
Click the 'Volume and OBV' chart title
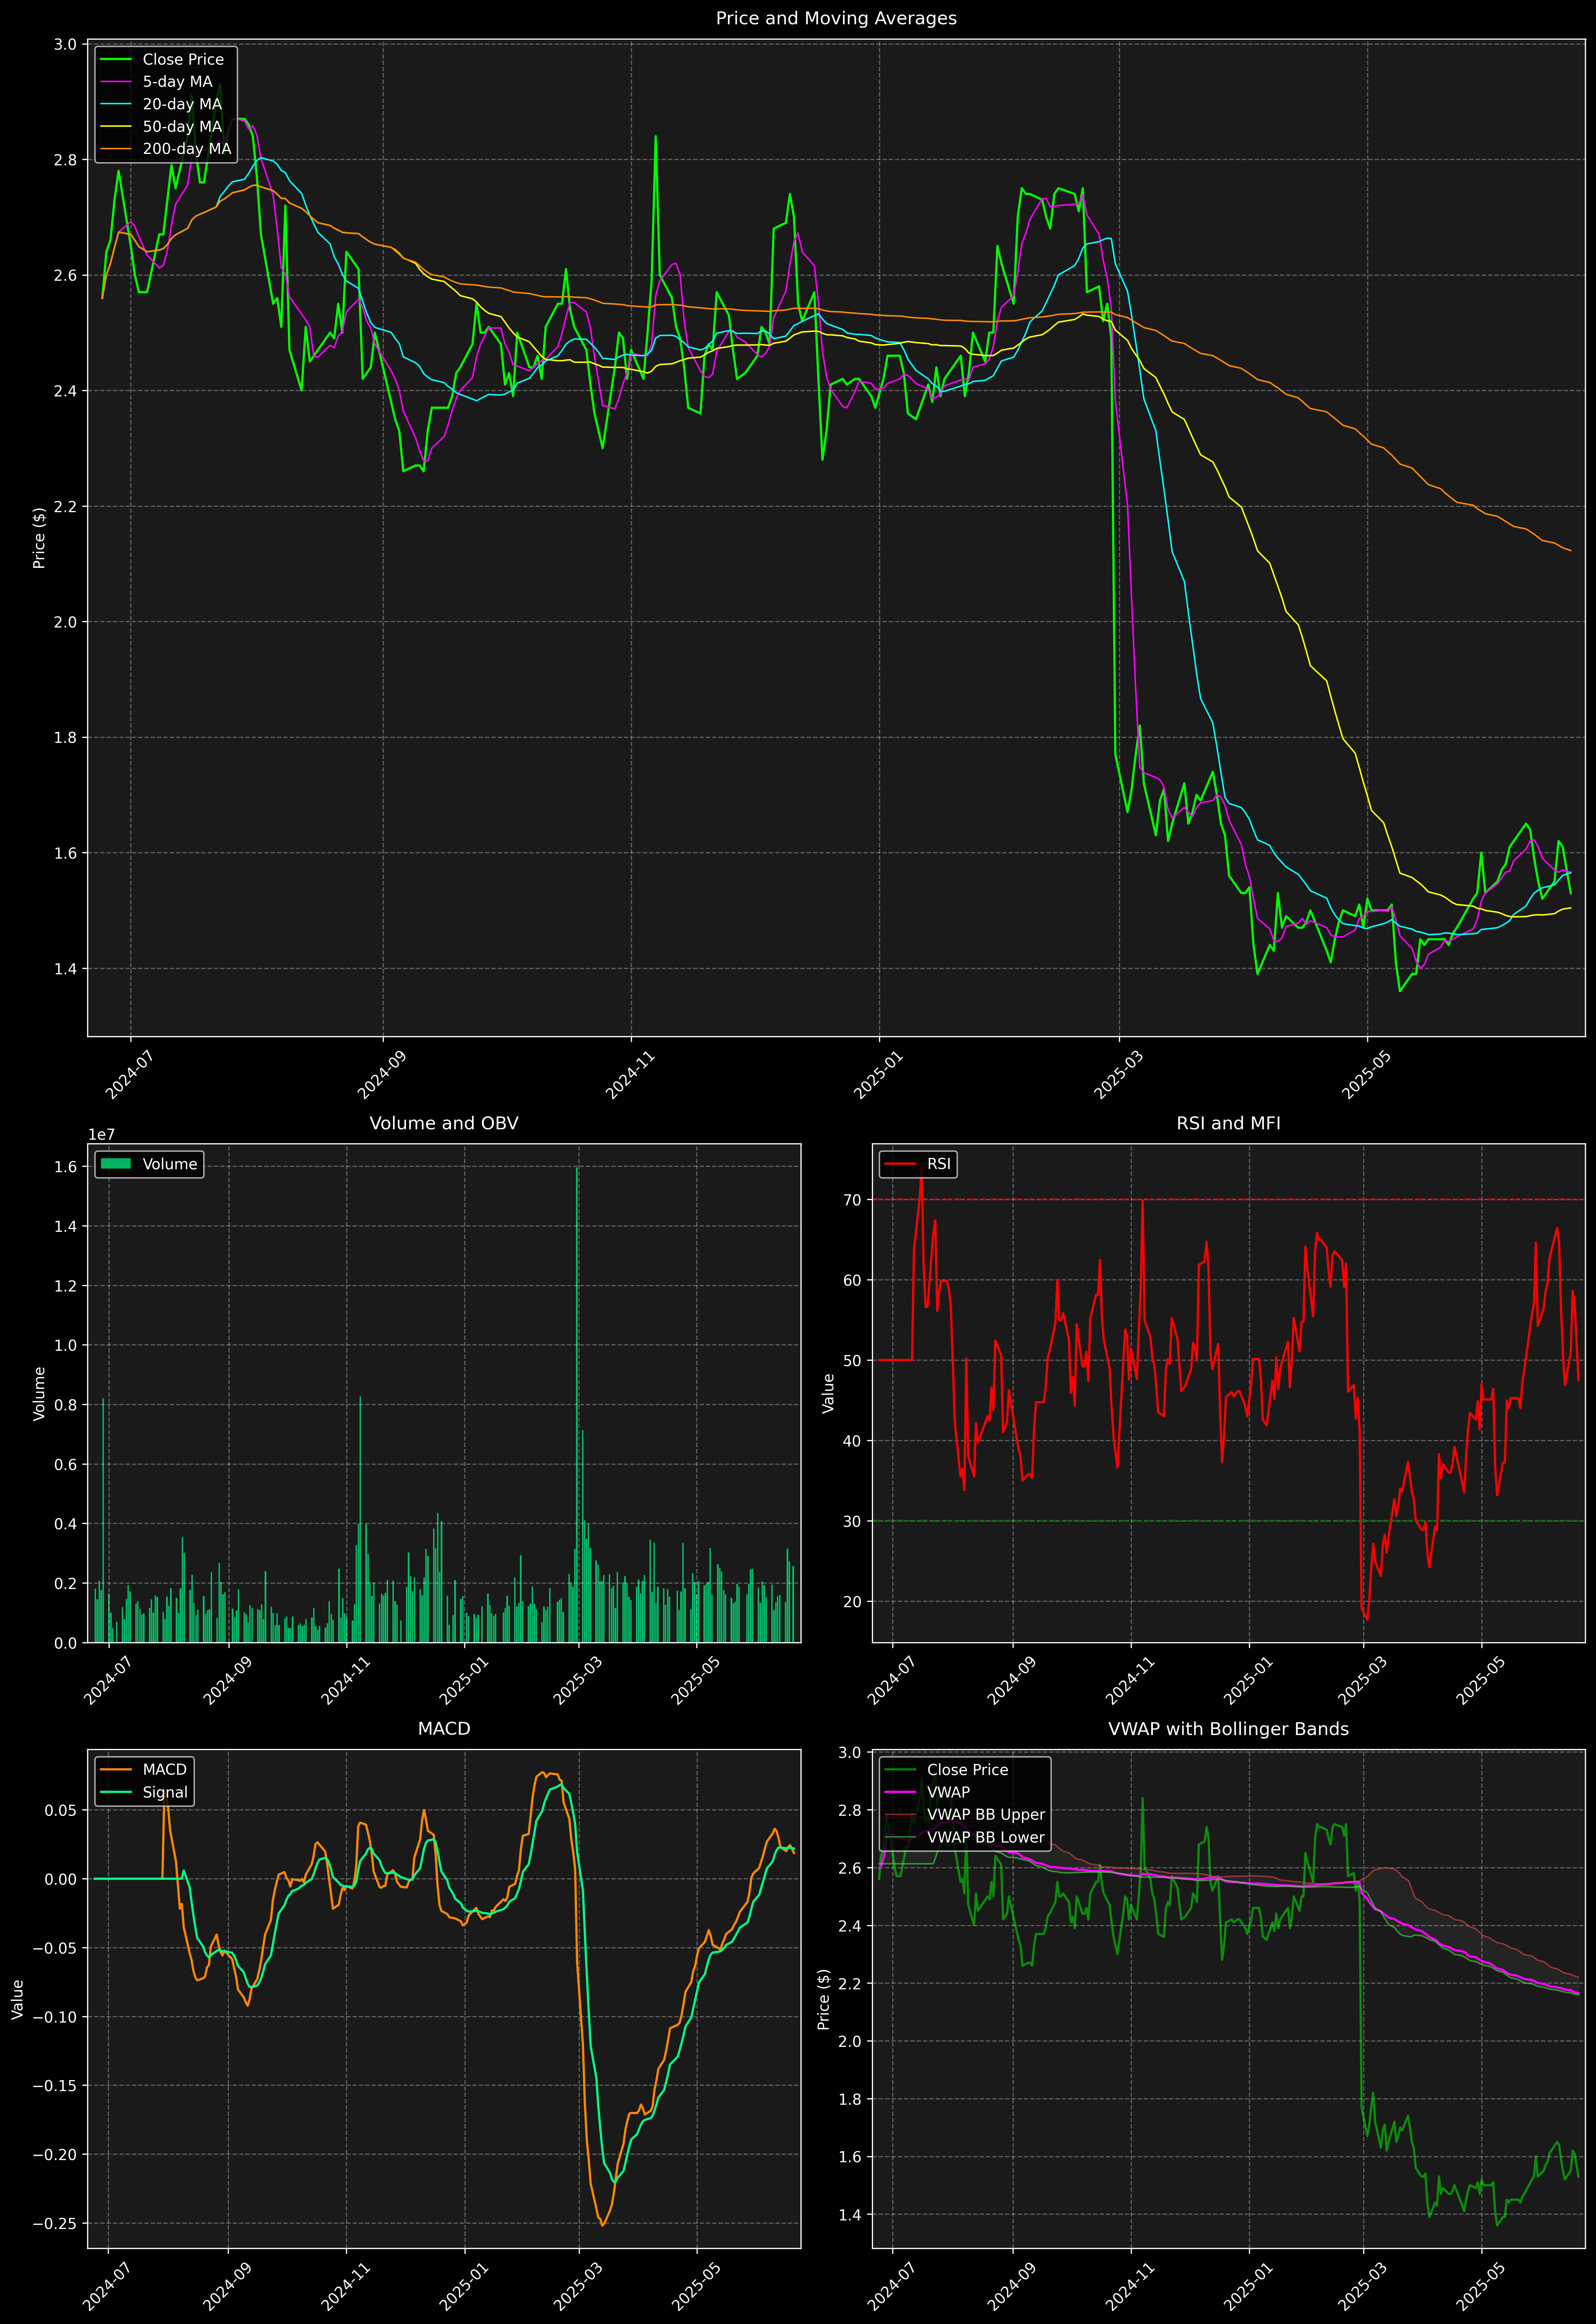pyautogui.click(x=444, y=1123)
